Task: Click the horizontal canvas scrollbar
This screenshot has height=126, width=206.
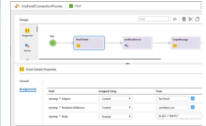Action: (100, 59)
